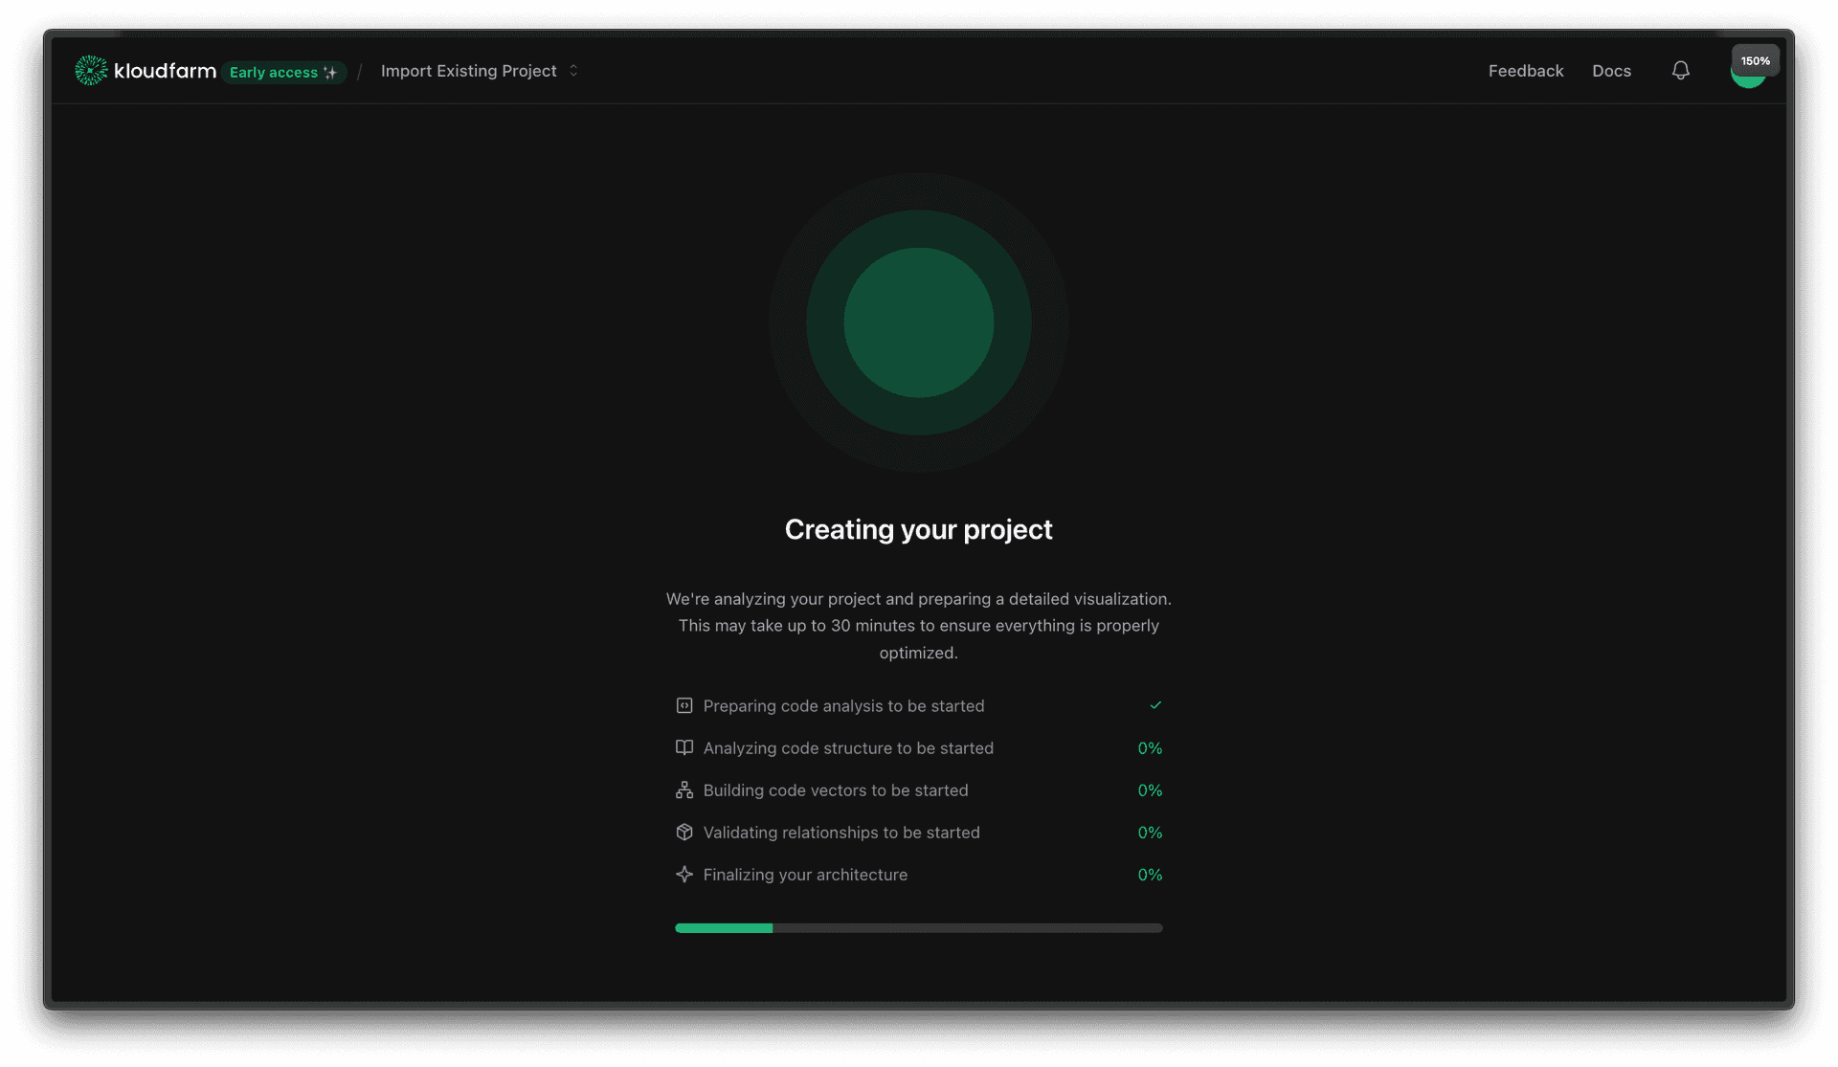
Task: Click the sparkles icon inside Early access badge
Action: click(x=329, y=72)
